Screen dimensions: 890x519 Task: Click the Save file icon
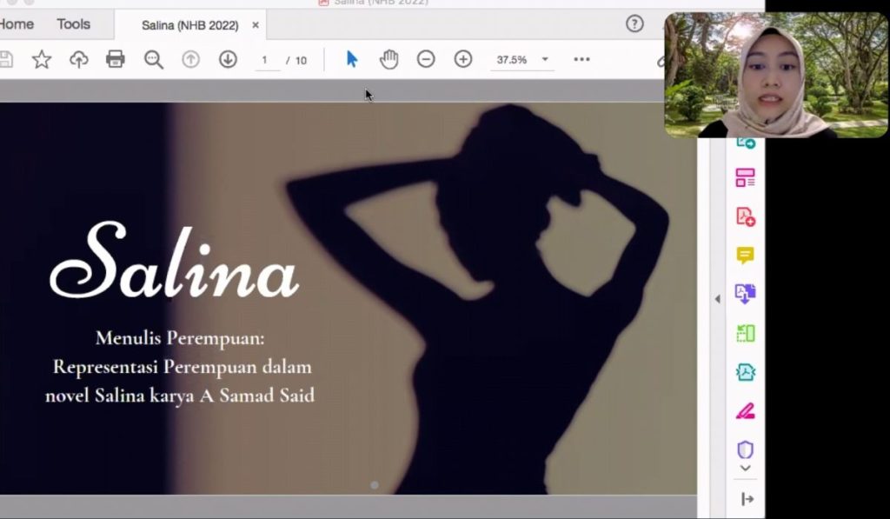6,59
